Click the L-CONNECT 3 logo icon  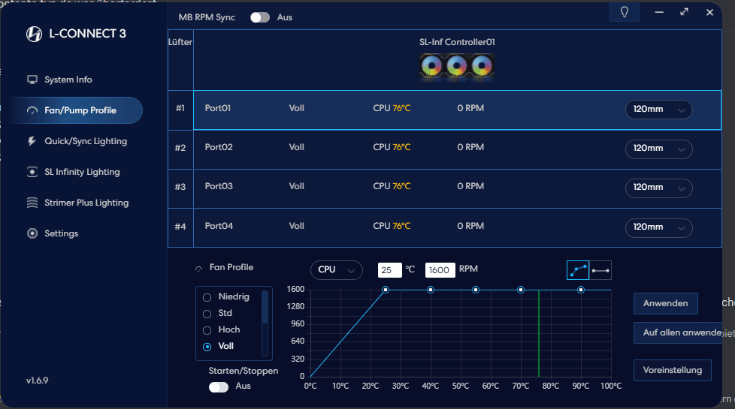point(35,34)
